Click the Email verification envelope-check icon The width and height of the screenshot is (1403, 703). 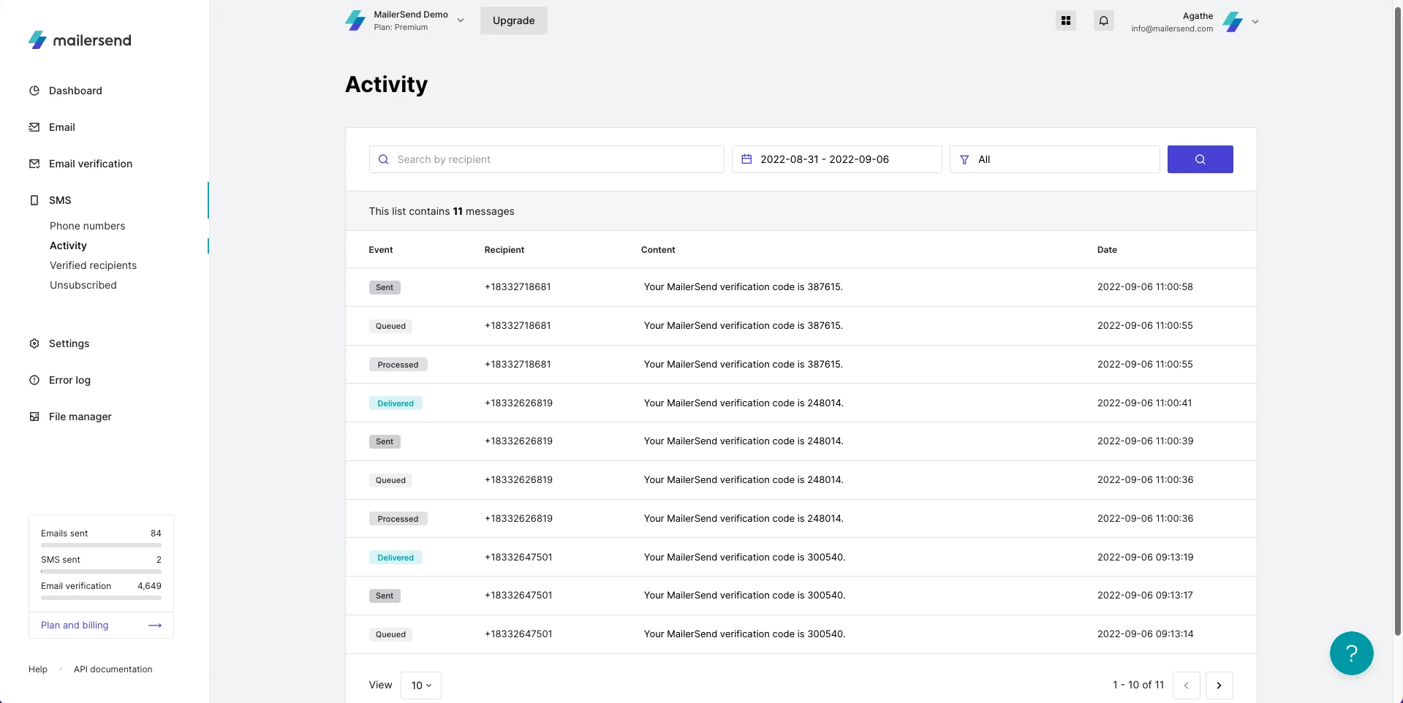click(34, 164)
